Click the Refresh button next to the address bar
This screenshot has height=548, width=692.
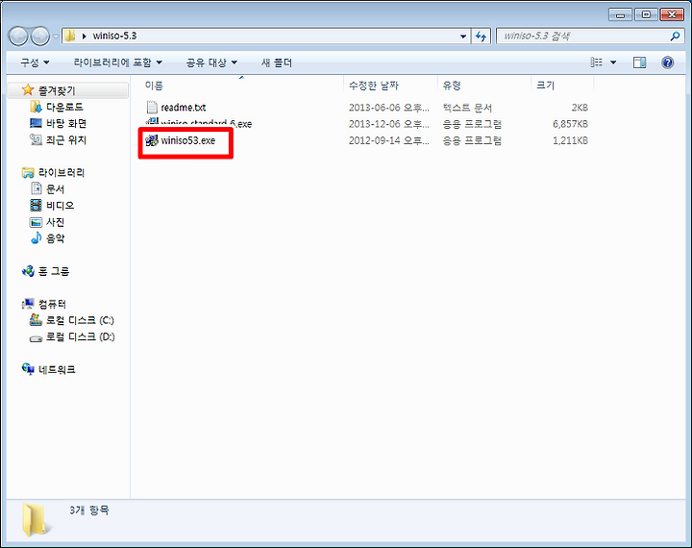pos(481,37)
